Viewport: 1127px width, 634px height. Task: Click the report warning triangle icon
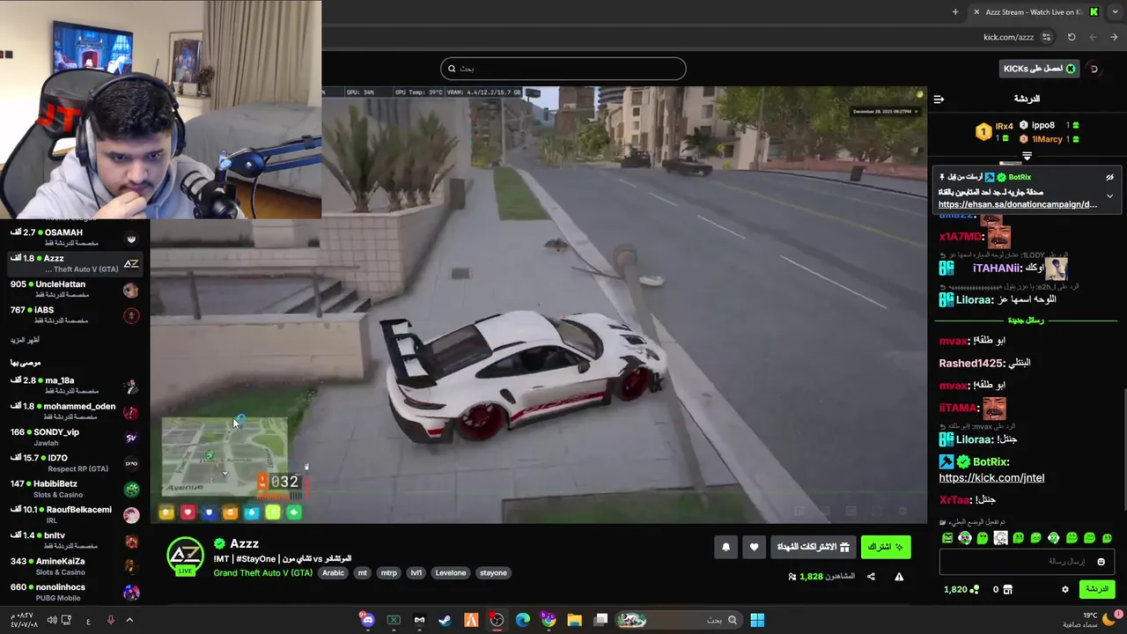[x=899, y=577]
